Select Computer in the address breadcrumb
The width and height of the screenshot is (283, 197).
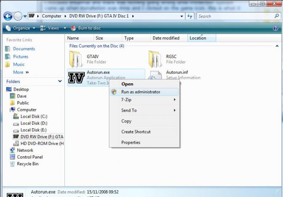click(x=51, y=16)
